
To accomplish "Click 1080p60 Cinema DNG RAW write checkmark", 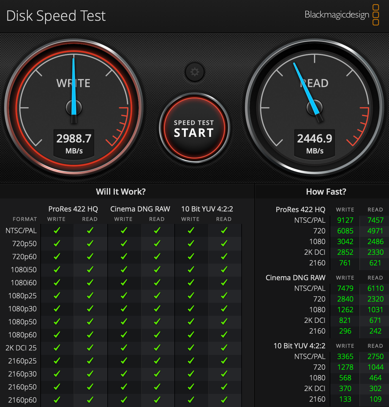I will coord(124,334).
